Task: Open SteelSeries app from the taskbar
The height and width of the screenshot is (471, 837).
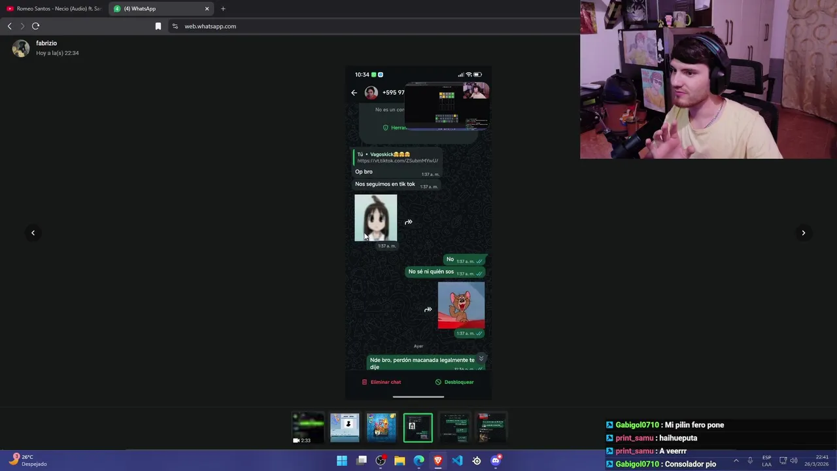Action: (477, 461)
